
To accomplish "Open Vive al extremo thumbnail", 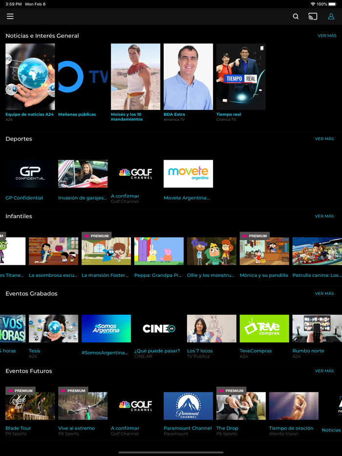I will [83, 406].
